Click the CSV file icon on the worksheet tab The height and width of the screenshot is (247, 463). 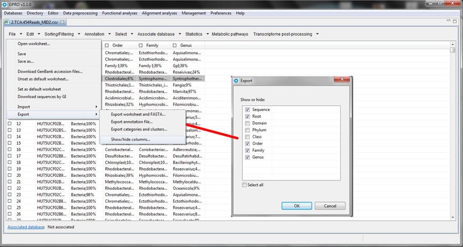pos(8,22)
